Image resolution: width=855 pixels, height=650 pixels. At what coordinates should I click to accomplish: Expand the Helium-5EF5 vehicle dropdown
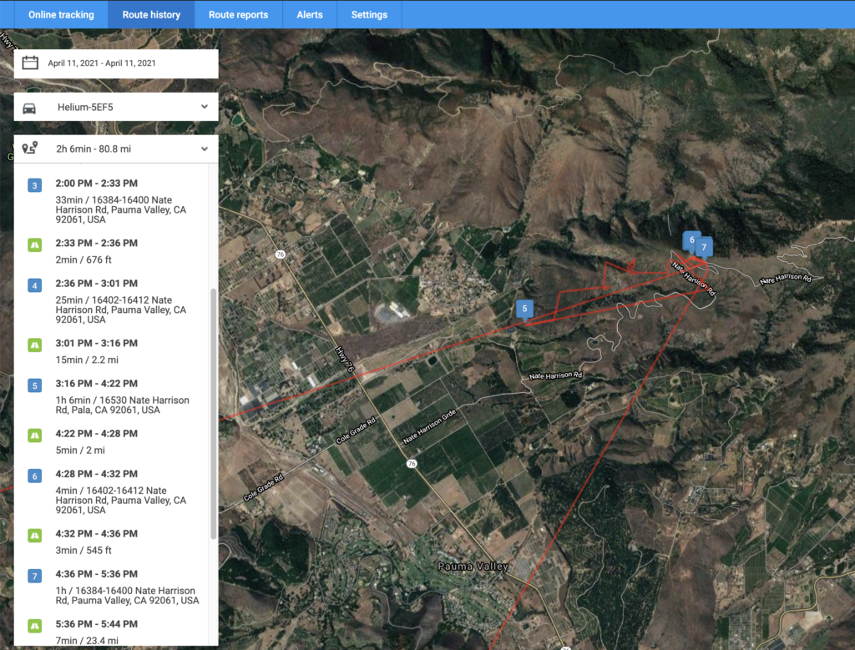[x=205, y=107]
